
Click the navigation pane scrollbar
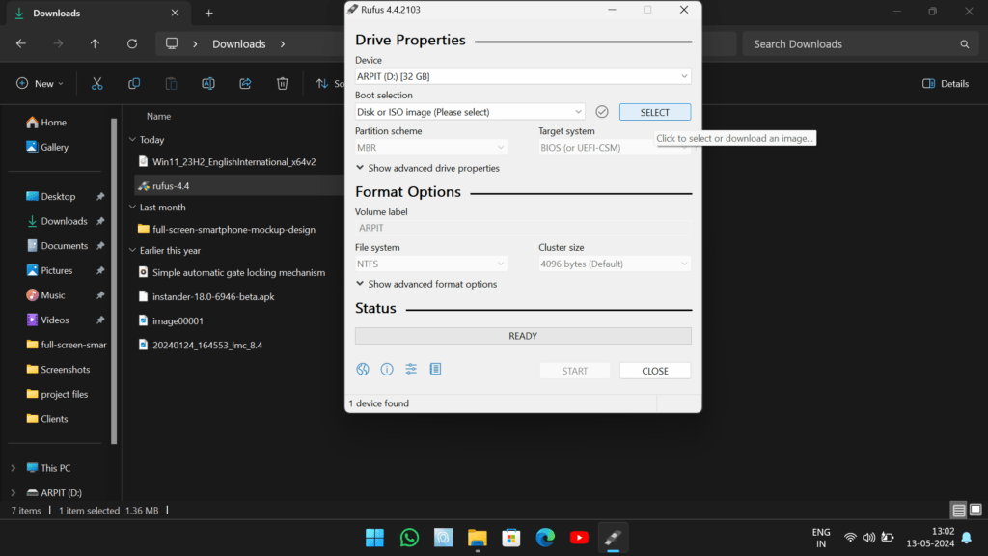pyautogui.click(x=114, y=281)
